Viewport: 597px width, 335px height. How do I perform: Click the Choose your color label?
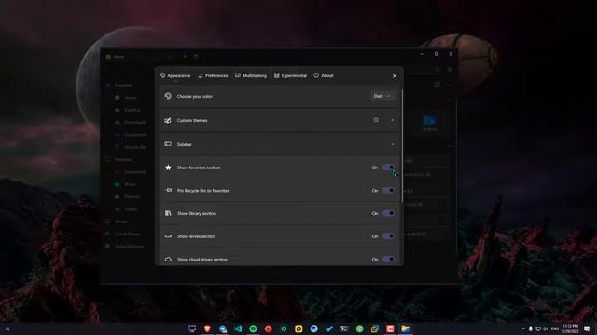tap(195, 97)
